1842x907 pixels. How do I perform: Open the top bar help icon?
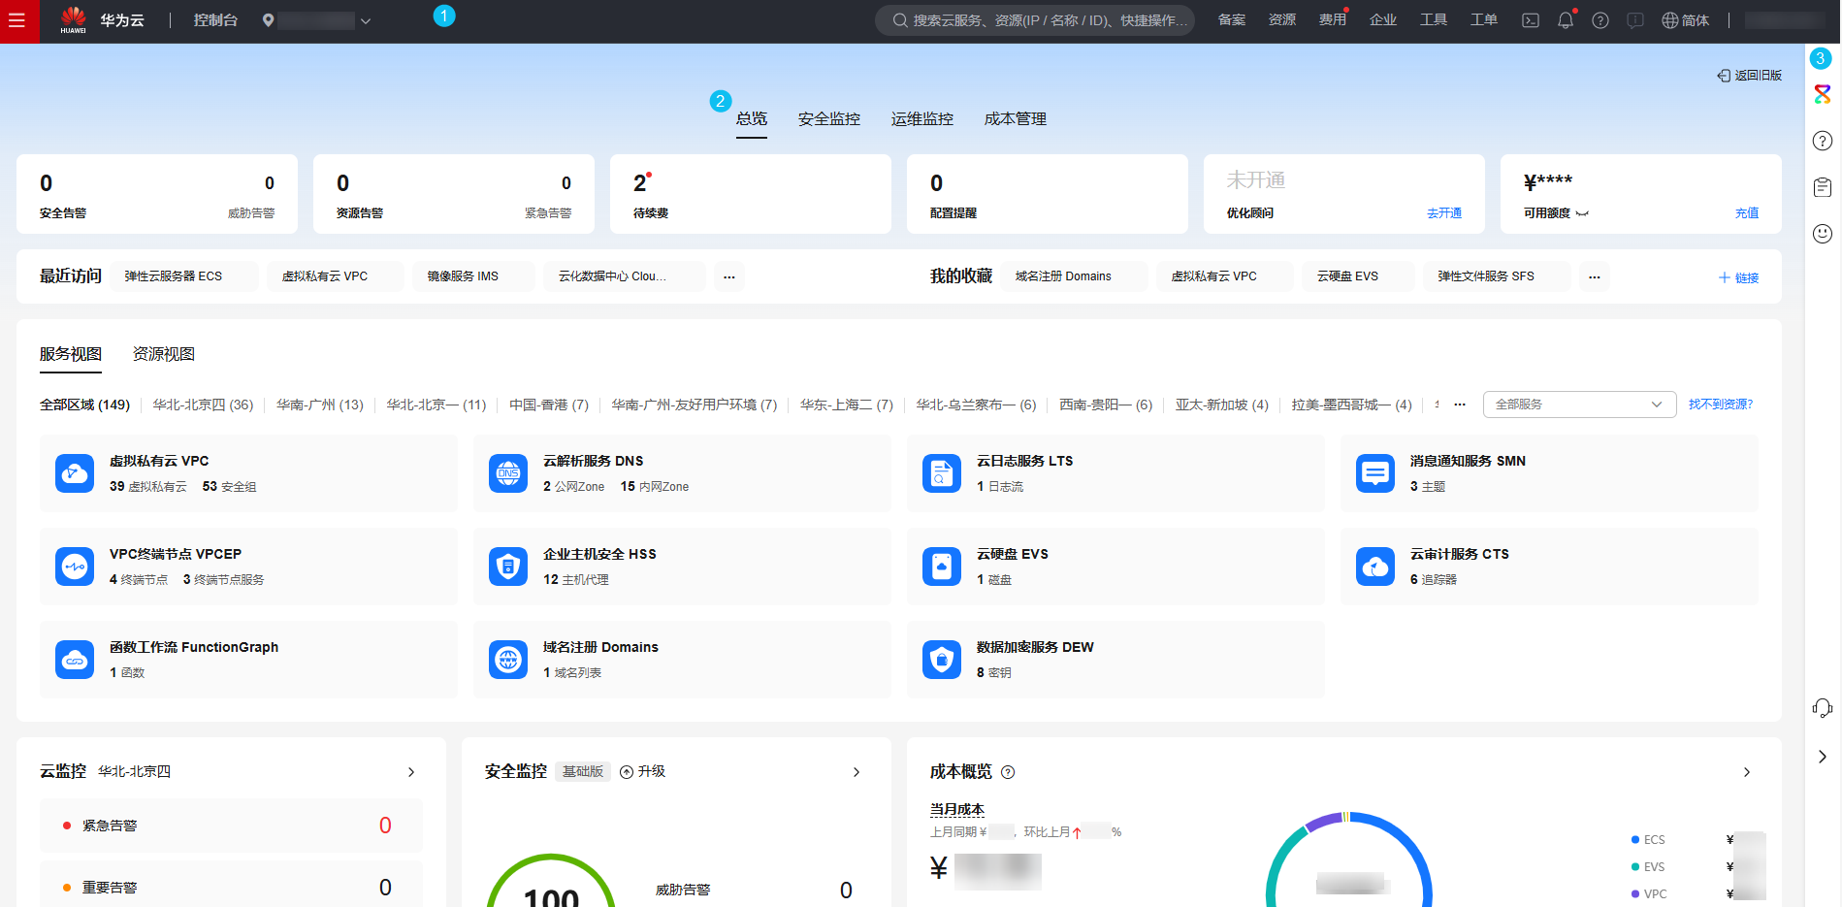coord(1600,20)
